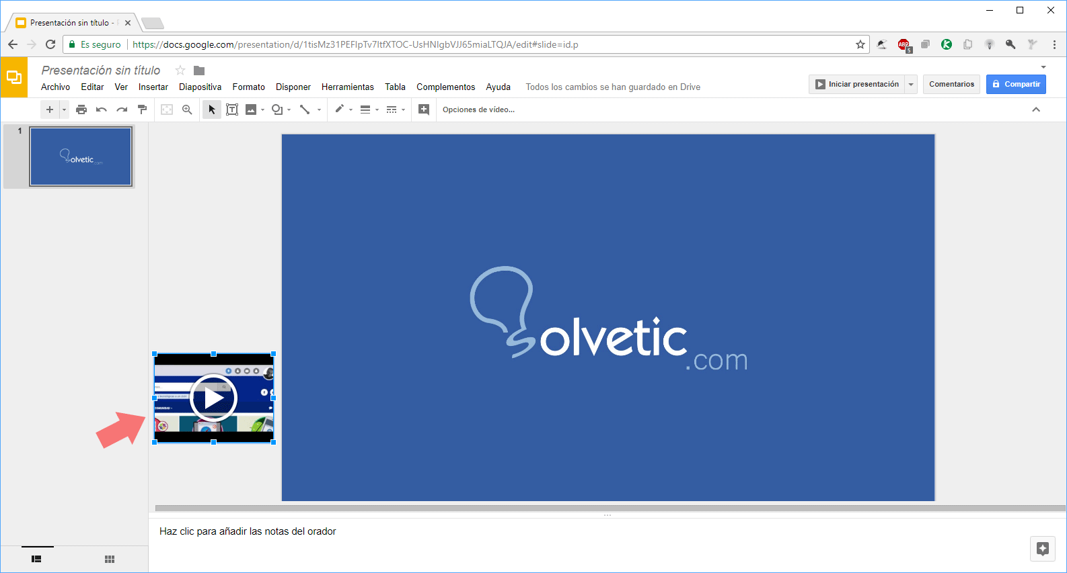The width and height of the screenshot is (1067, 573).
Task: Open the shape tool
Action: click(x=277, y=109)
